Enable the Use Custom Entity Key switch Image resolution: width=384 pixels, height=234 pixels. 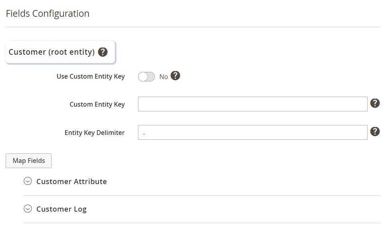[x=146, y=77]
